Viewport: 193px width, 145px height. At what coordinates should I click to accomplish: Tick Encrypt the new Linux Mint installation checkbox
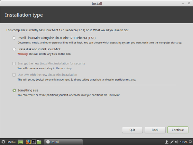click(14, 63)
